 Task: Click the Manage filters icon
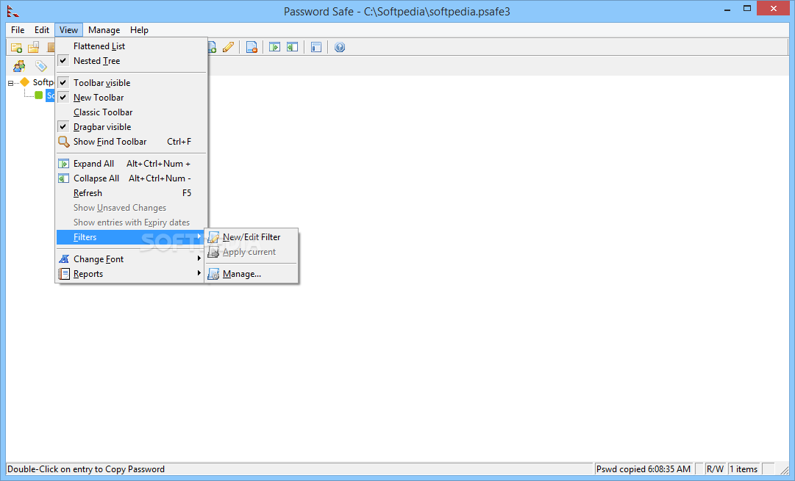213,274
